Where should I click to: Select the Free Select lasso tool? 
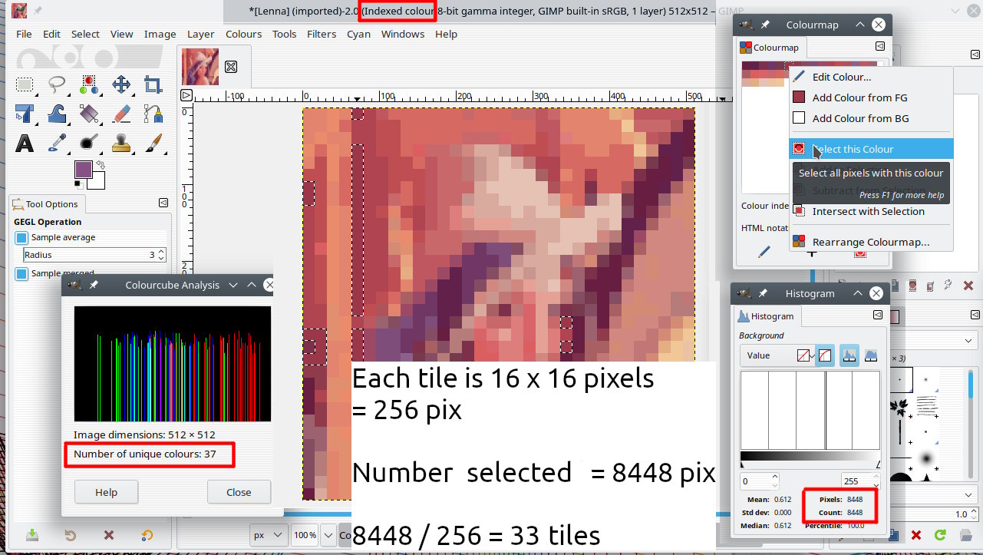58,84
